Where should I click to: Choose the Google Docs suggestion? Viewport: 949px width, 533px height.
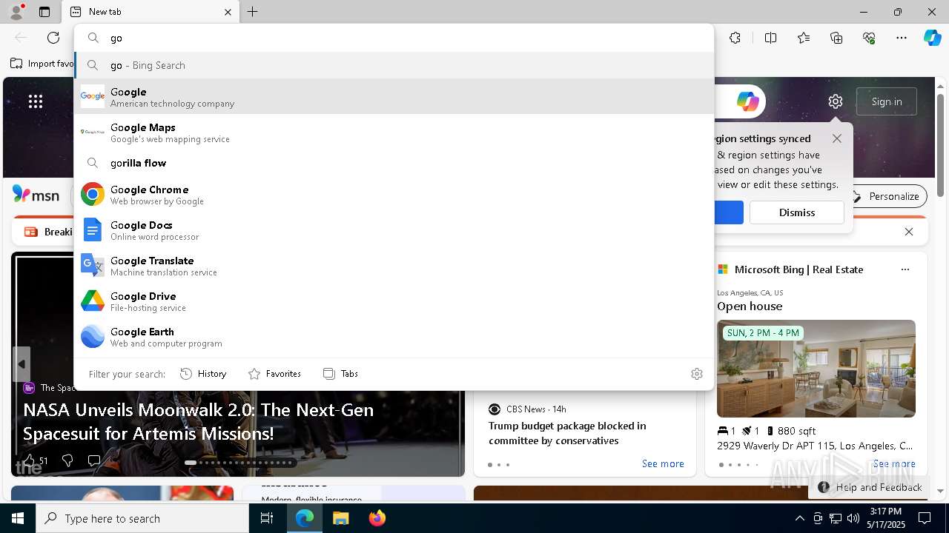coord(394,229)
